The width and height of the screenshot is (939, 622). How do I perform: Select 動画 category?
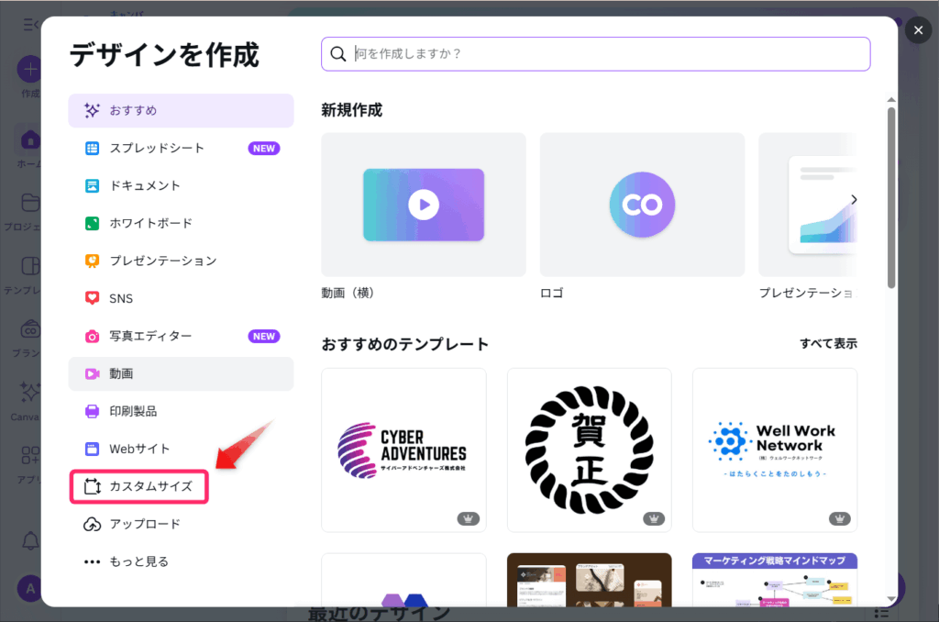click(x=181, y=374)
